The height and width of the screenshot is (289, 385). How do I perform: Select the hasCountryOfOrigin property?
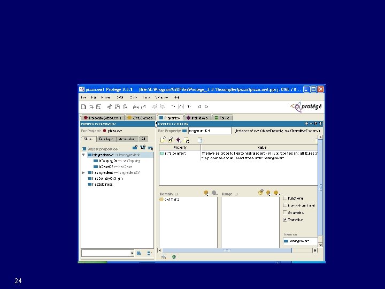pos(105,179)
